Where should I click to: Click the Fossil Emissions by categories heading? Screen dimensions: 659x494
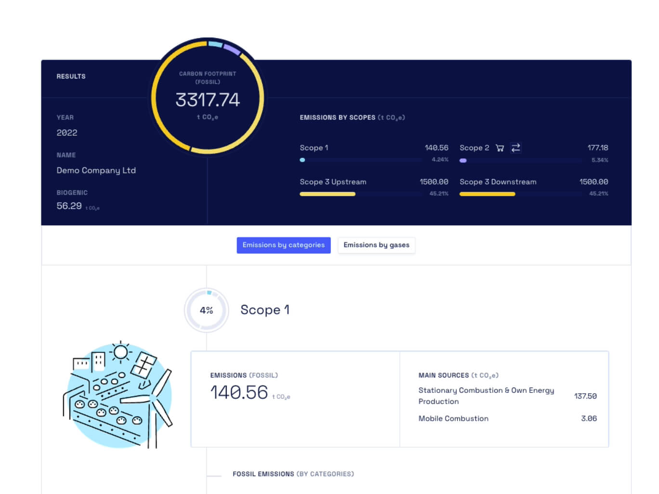click(x=293, y=474)
